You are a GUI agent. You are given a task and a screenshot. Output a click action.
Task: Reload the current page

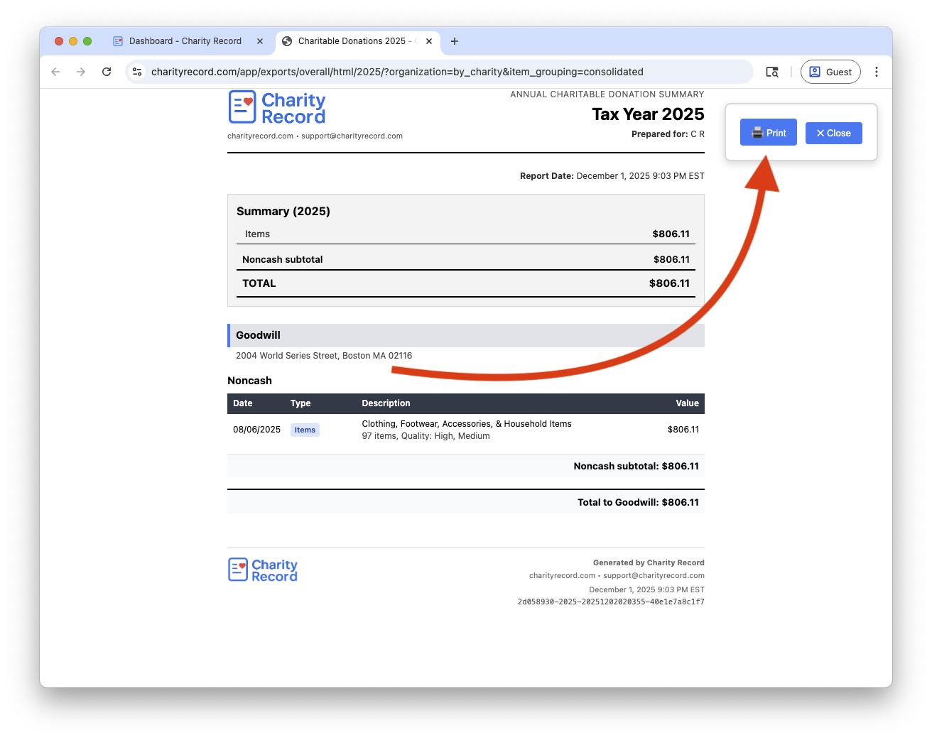107,72
